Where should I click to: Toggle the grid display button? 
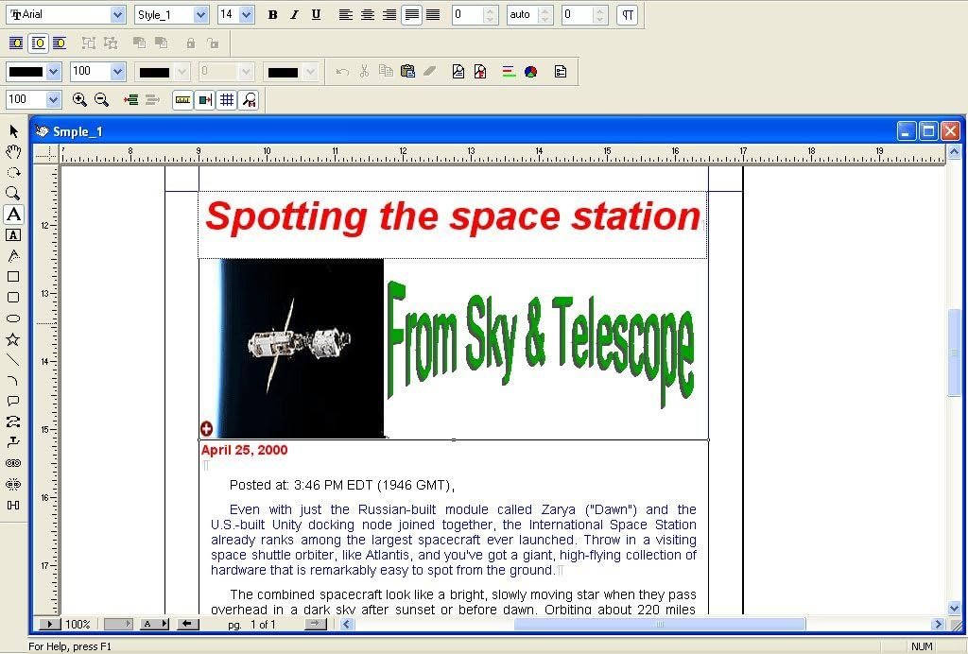coord(227,100)
